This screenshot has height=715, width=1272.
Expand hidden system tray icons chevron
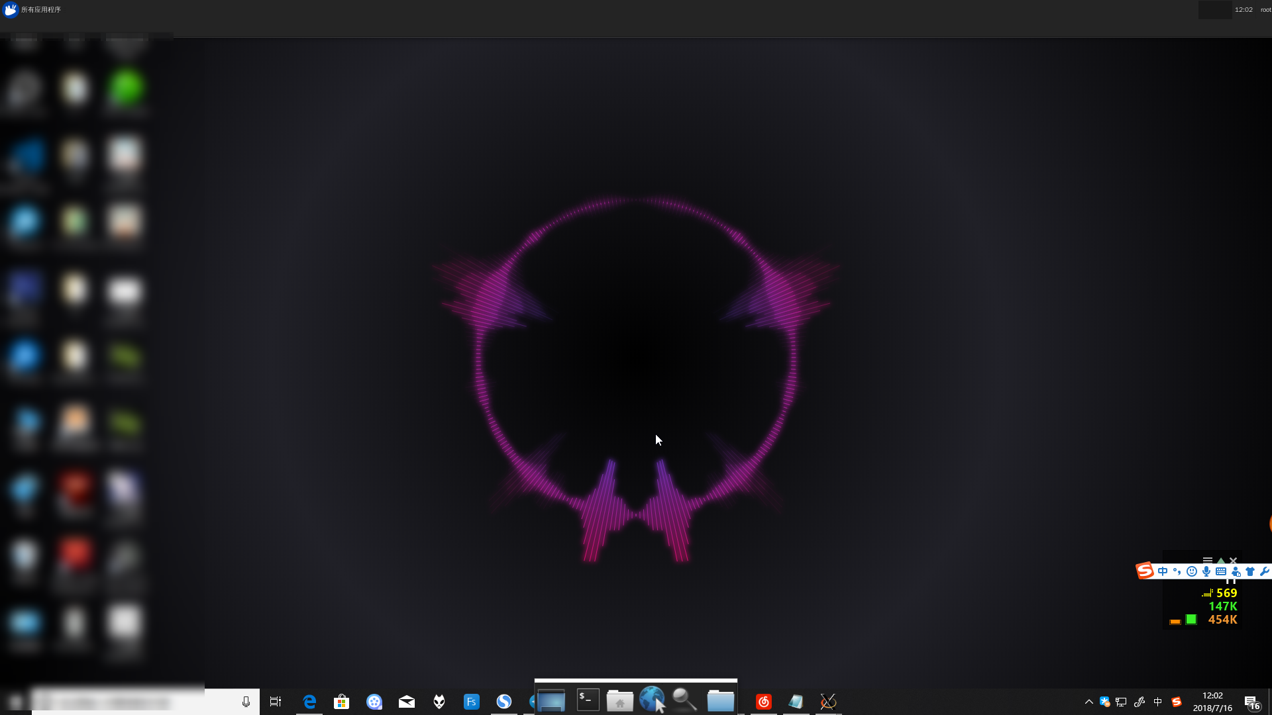click(x=1088, y=702)
